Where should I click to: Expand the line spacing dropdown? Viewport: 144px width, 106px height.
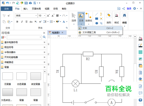(48, 22)
